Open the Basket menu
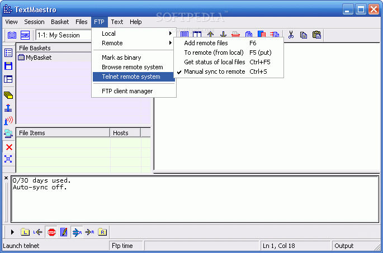 60,22
